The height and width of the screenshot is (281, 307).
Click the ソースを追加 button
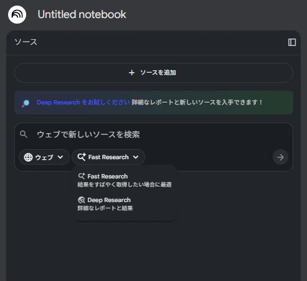pyautogui.click(x=154, y=73)
